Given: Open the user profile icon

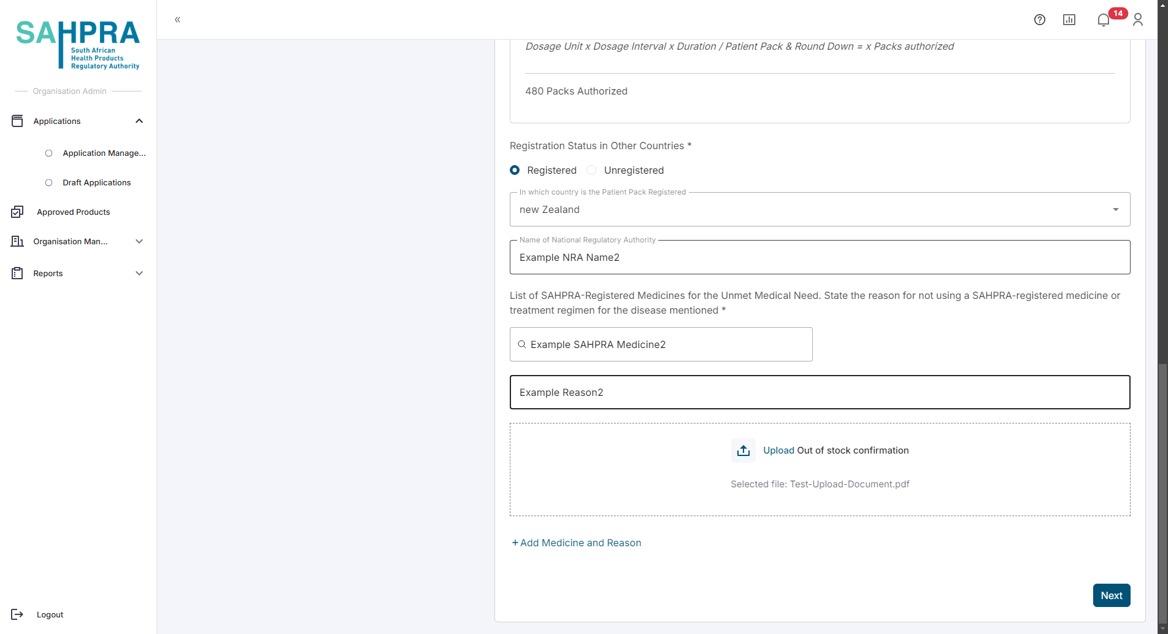Looking at the screenshot, I should (1137, 20).
